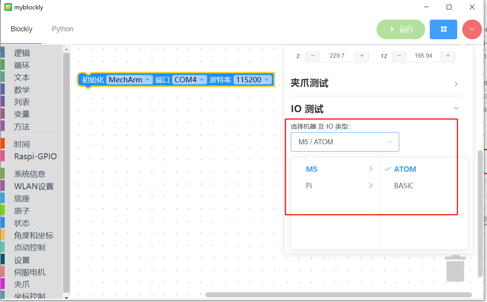Open the 夹爪 block category
This screenshot has width=487, height=302.
tap(22, 284)
